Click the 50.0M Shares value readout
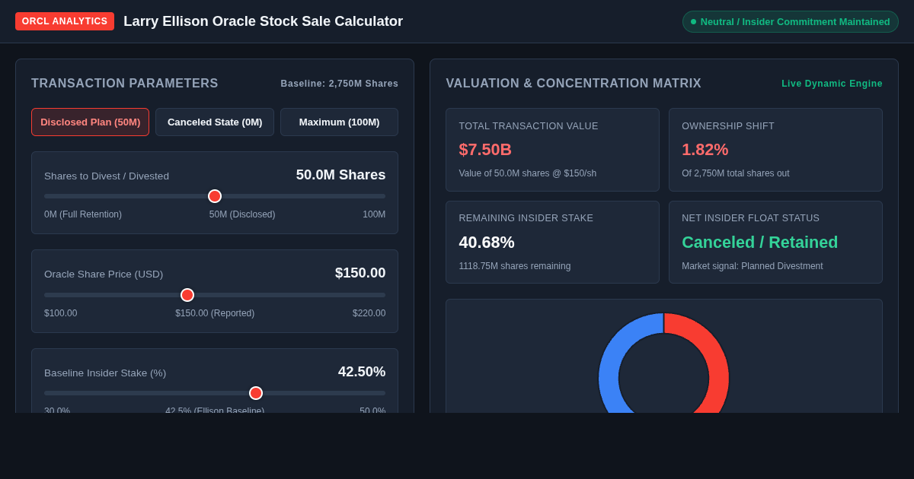Viewport: 914px width, 479px height. [340, 175]
